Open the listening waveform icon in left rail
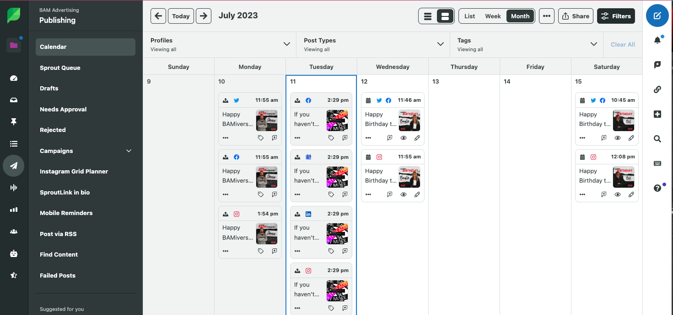 14,188
